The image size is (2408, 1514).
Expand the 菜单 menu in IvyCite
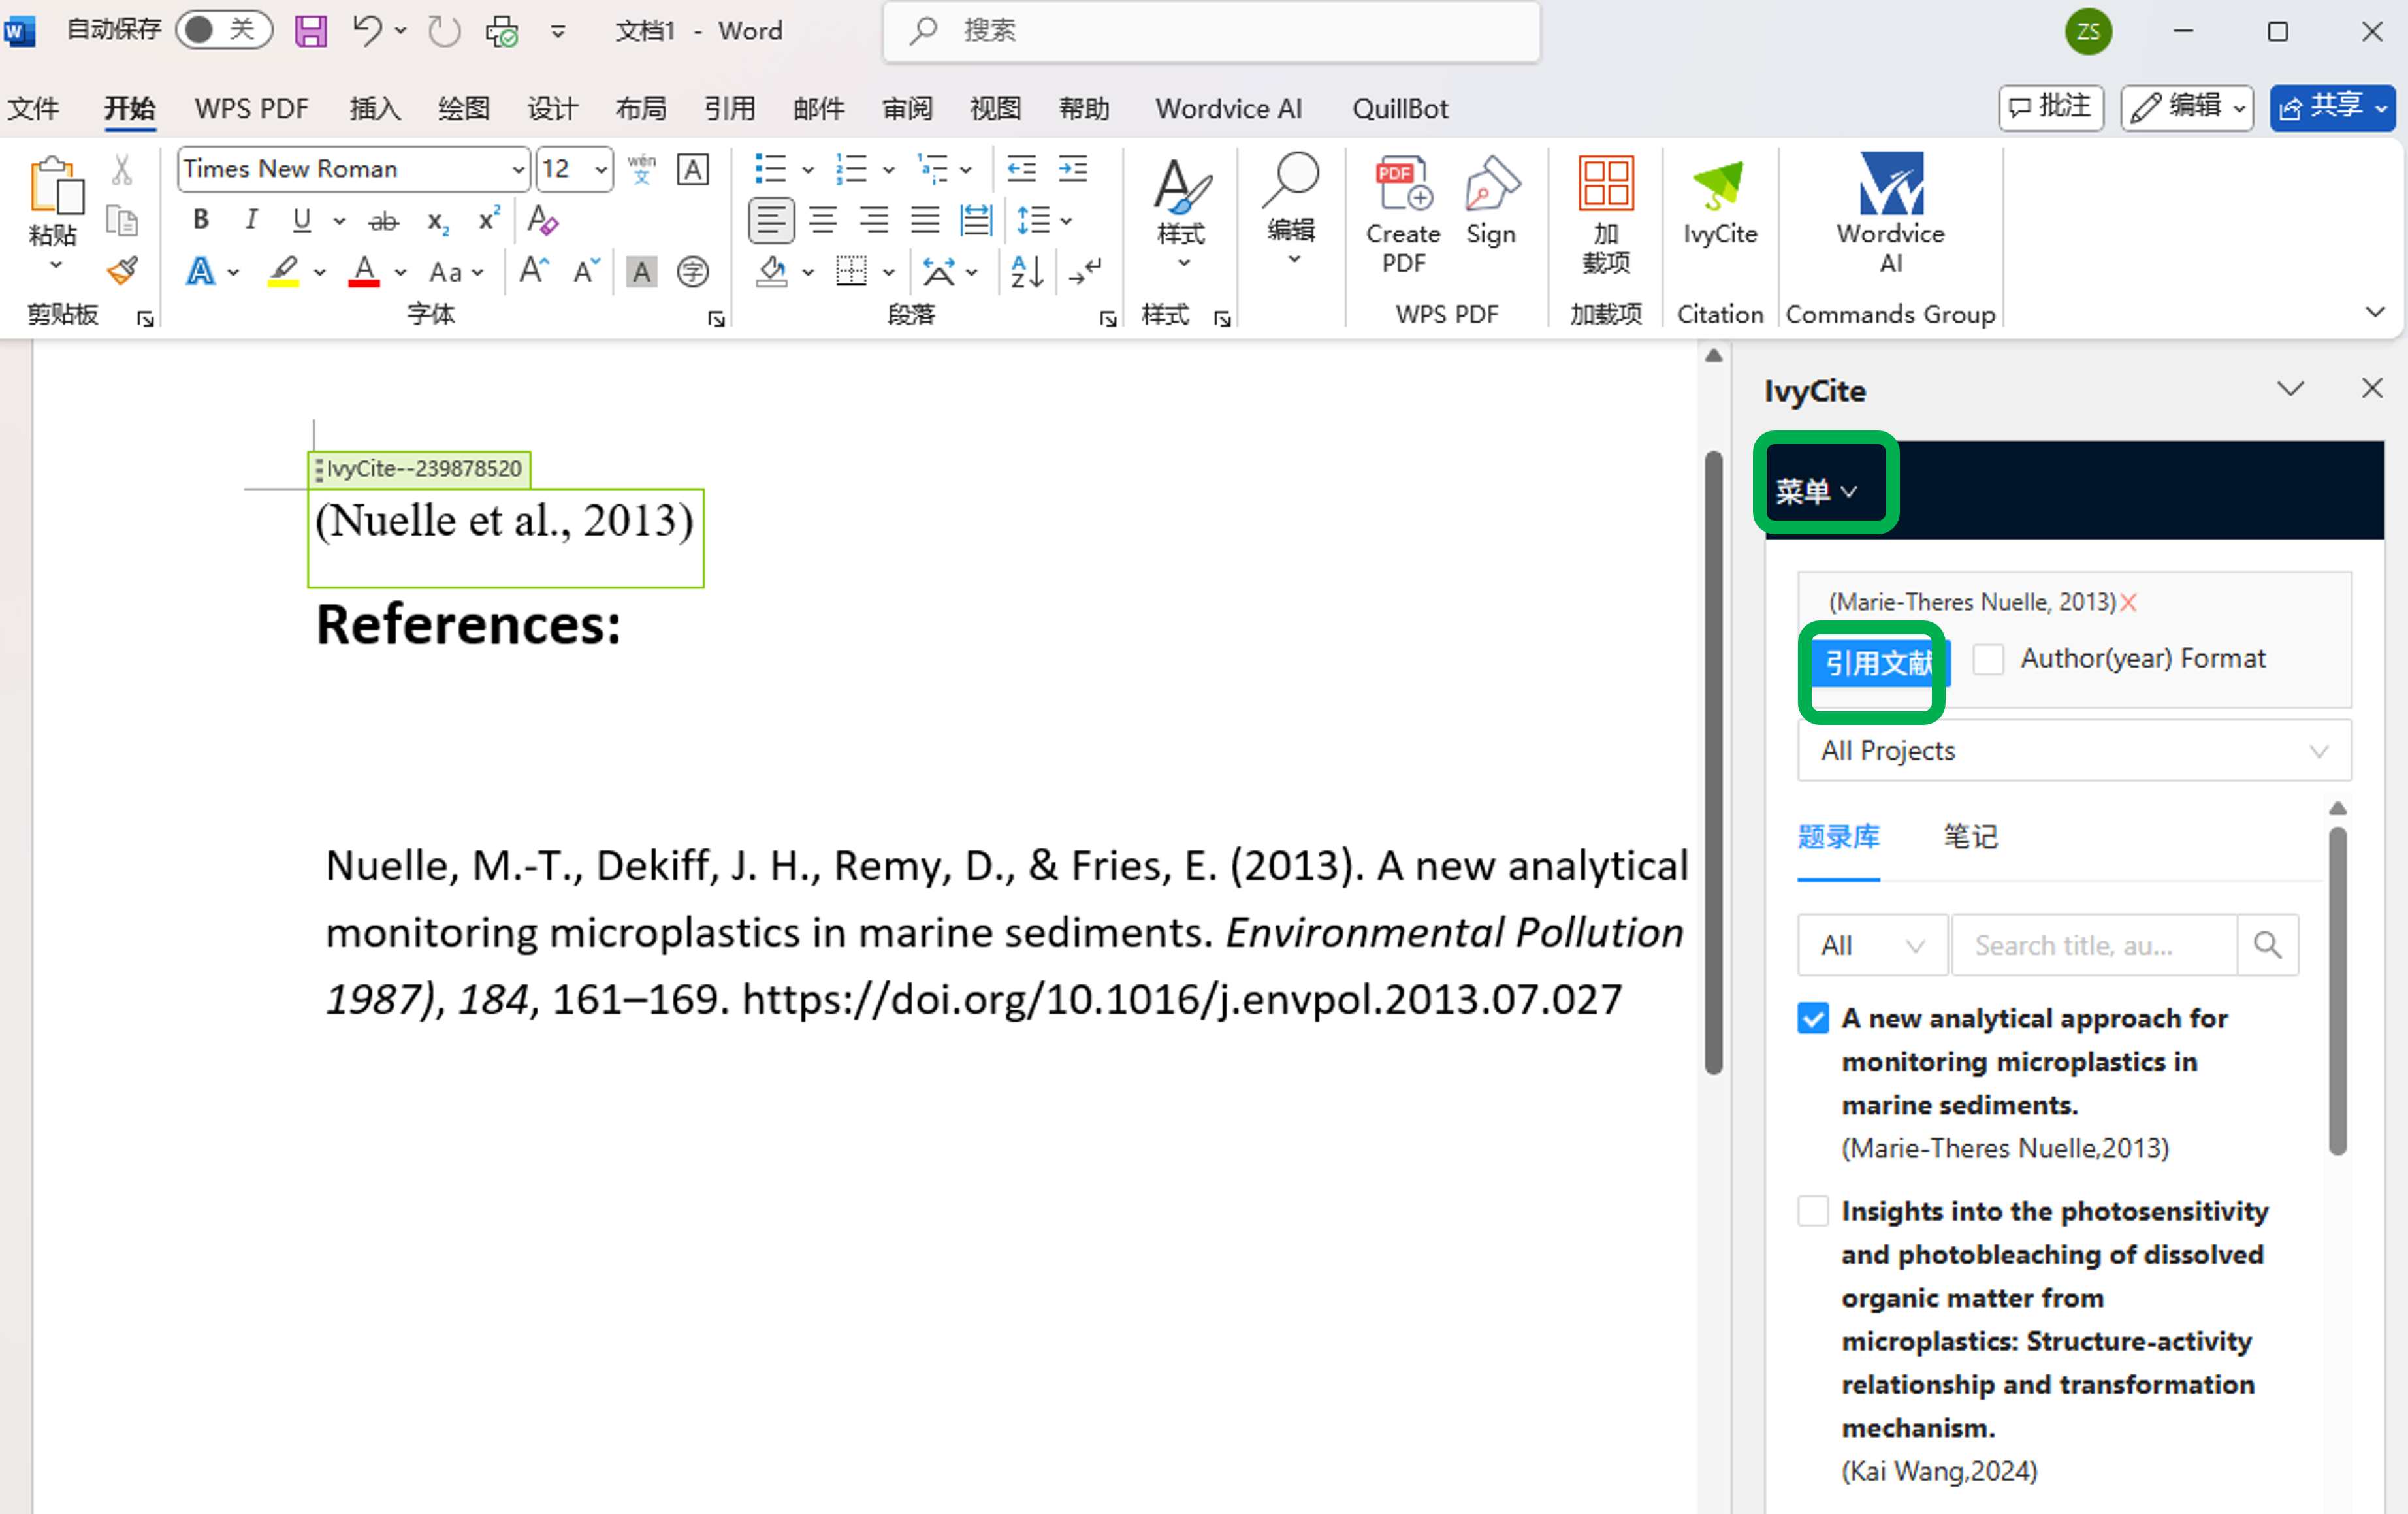(x=1817, y=491)
